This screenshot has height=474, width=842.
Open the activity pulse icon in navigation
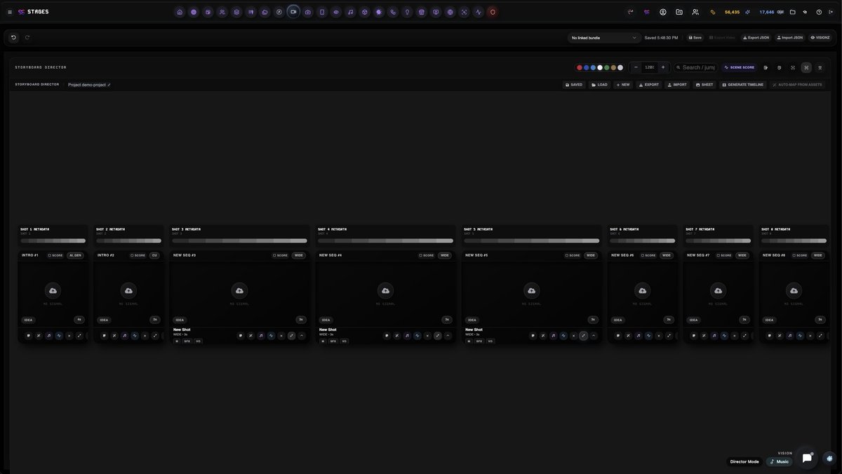pyautogui.click(x=479, y=12)
